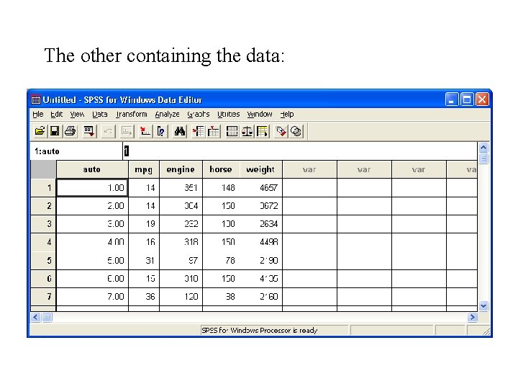Toggle Value Labels with the tag icon

tap(281, 131)
